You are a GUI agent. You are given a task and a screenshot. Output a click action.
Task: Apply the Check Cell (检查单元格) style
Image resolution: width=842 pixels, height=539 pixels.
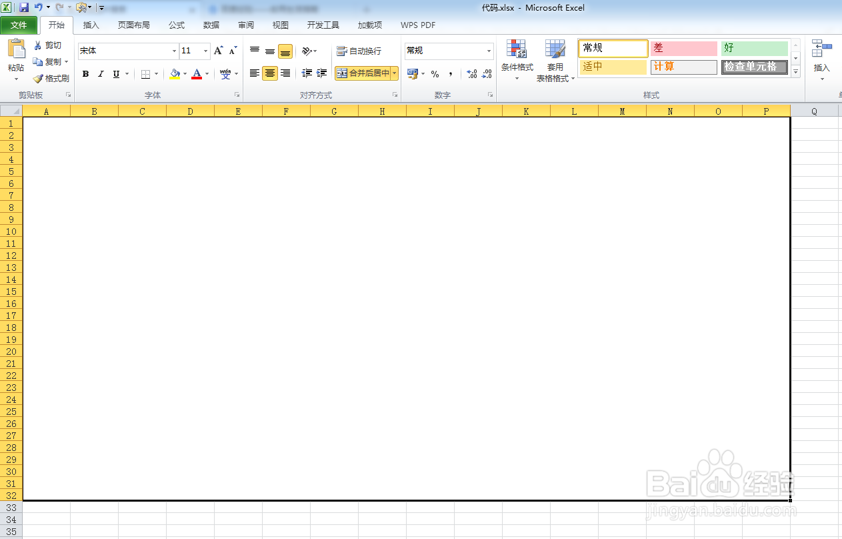(755, 67)
